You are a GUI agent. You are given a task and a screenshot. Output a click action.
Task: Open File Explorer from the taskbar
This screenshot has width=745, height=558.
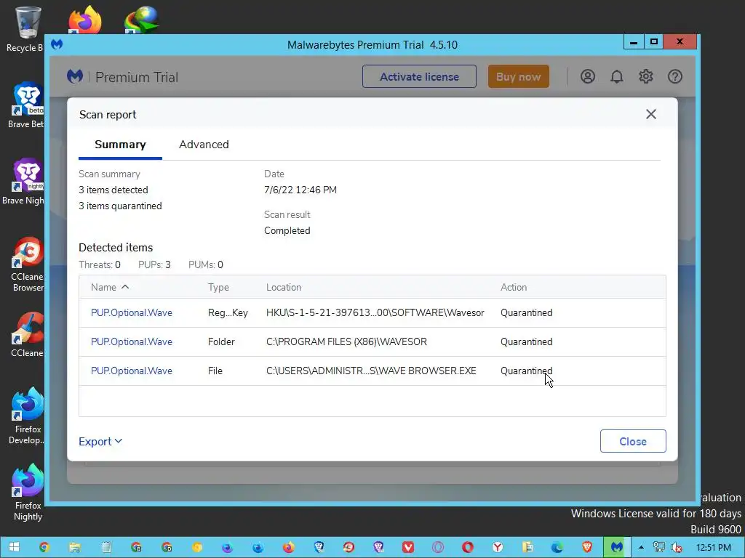point(75,547)
